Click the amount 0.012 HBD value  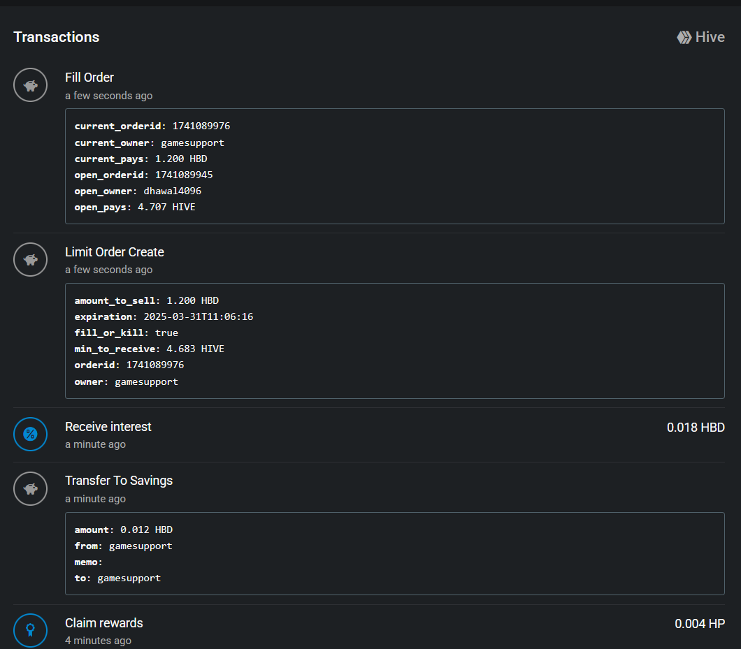point(147,530)
